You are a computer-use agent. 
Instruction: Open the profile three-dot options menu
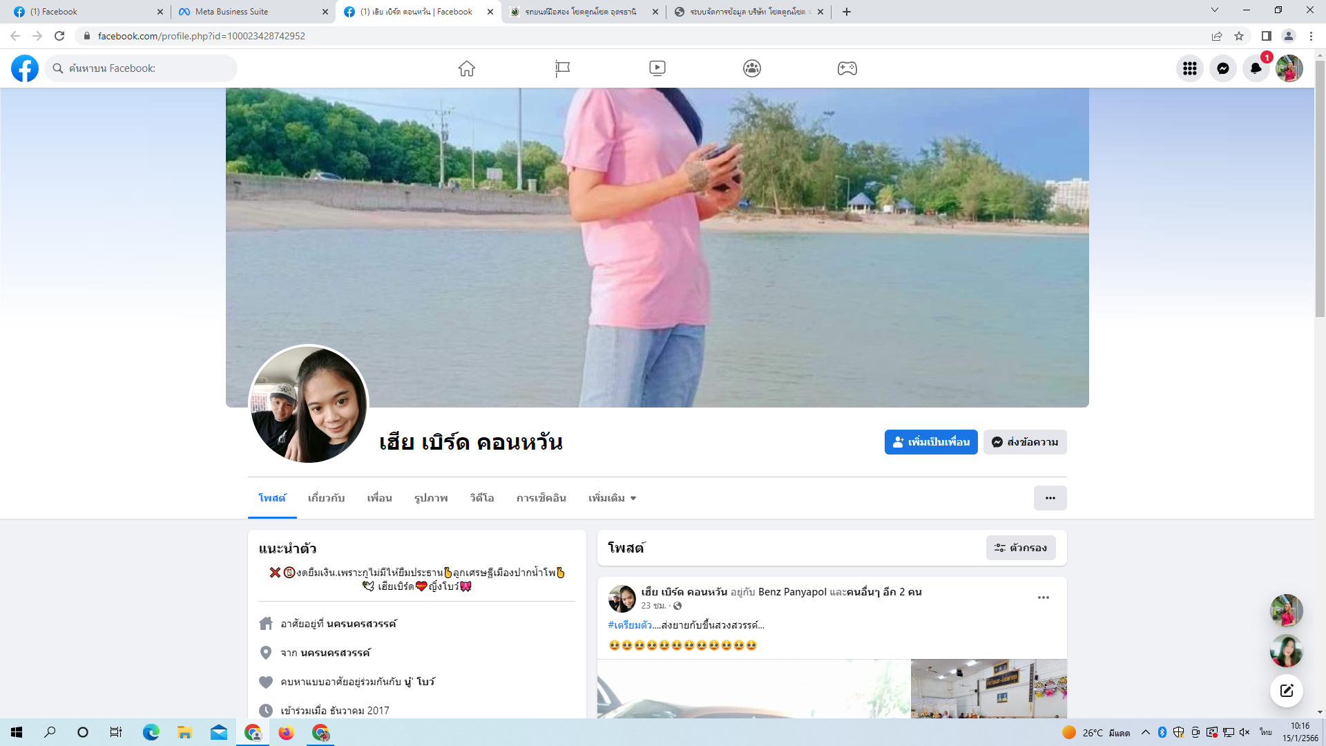pos(1050,498)
